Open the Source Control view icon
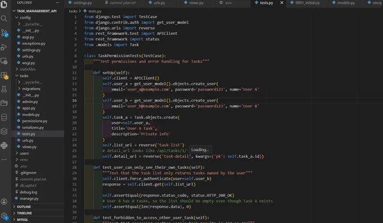The width and height of the screenshot is (383, 223). 4,33
